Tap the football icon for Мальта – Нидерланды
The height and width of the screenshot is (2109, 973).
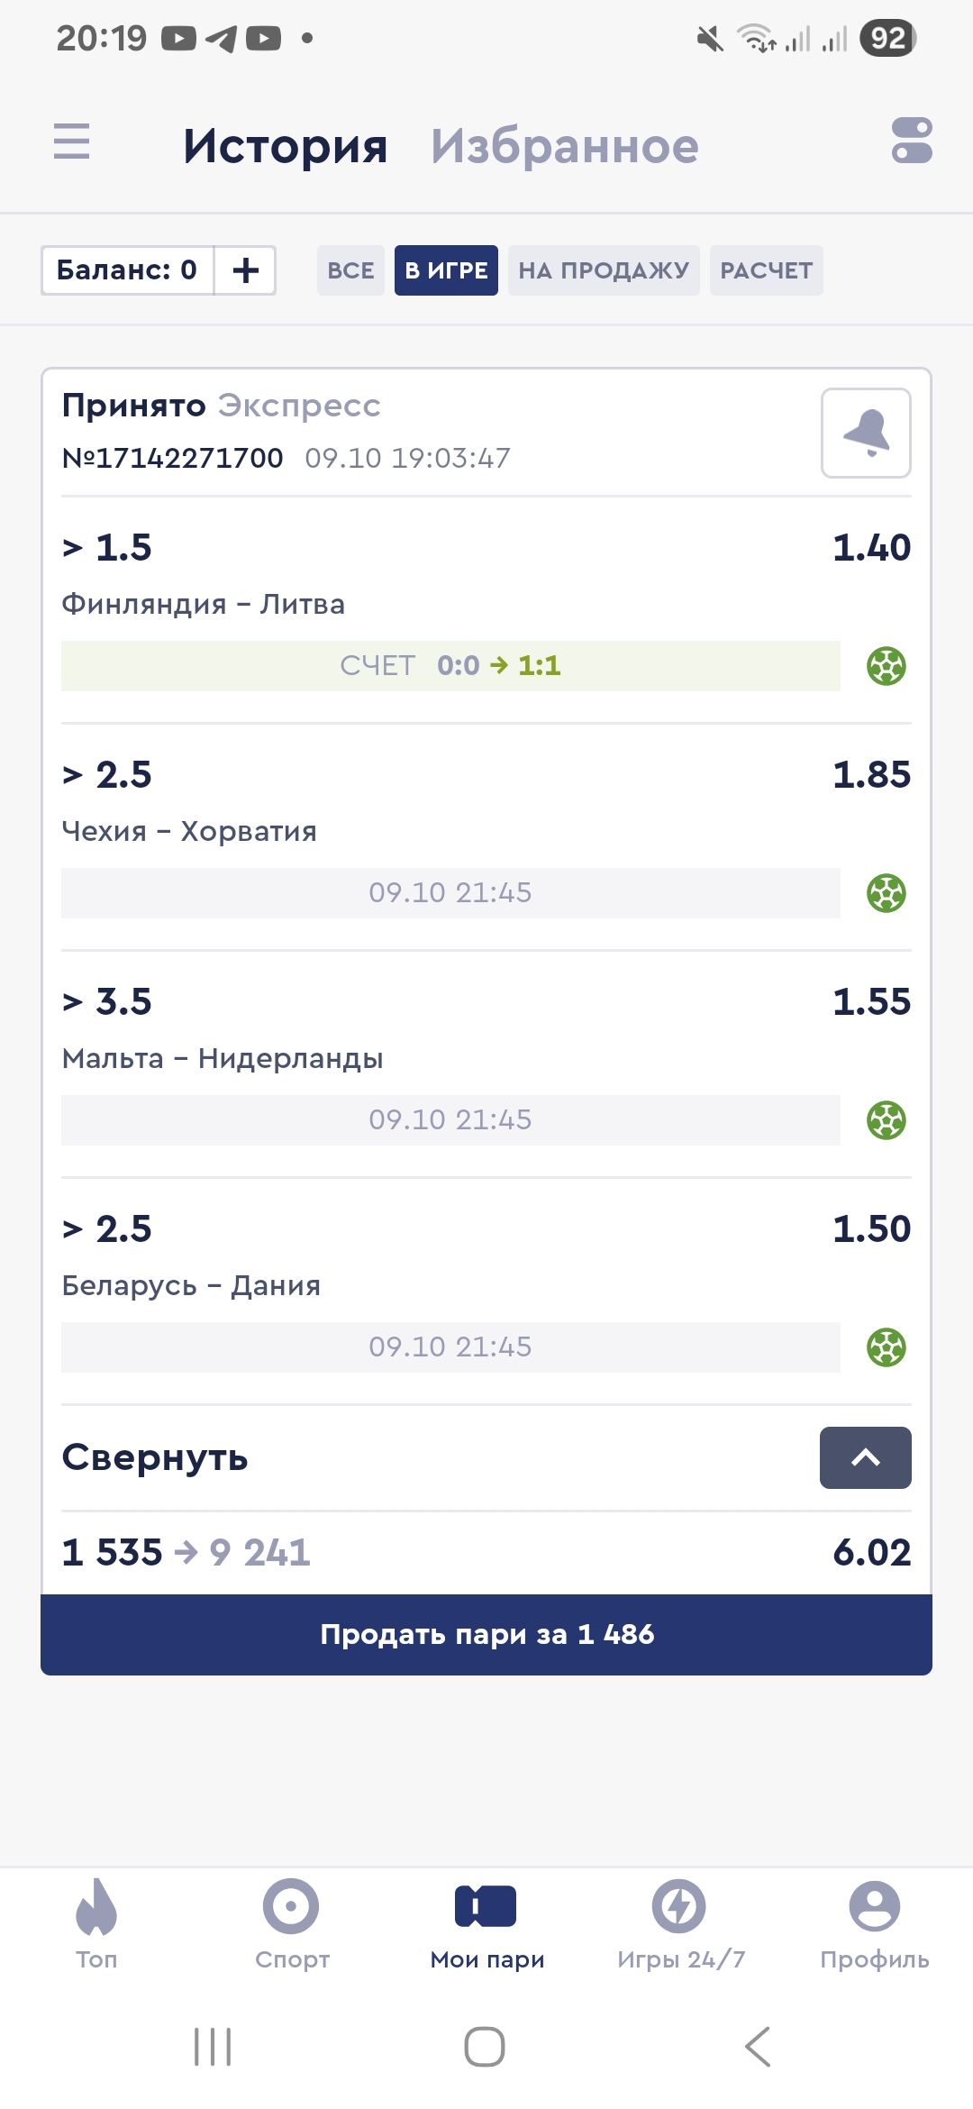tap(887, 1121)
